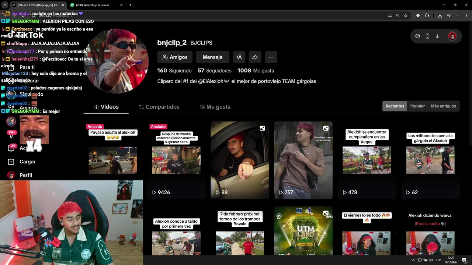The width and height of the screenshot is (472, 265).
Task: Click the phone app icon in top-right pill
Action: (x=427, y=36)
